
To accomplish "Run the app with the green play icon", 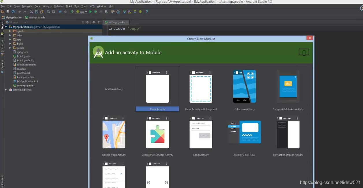I will tap(90, 12).
